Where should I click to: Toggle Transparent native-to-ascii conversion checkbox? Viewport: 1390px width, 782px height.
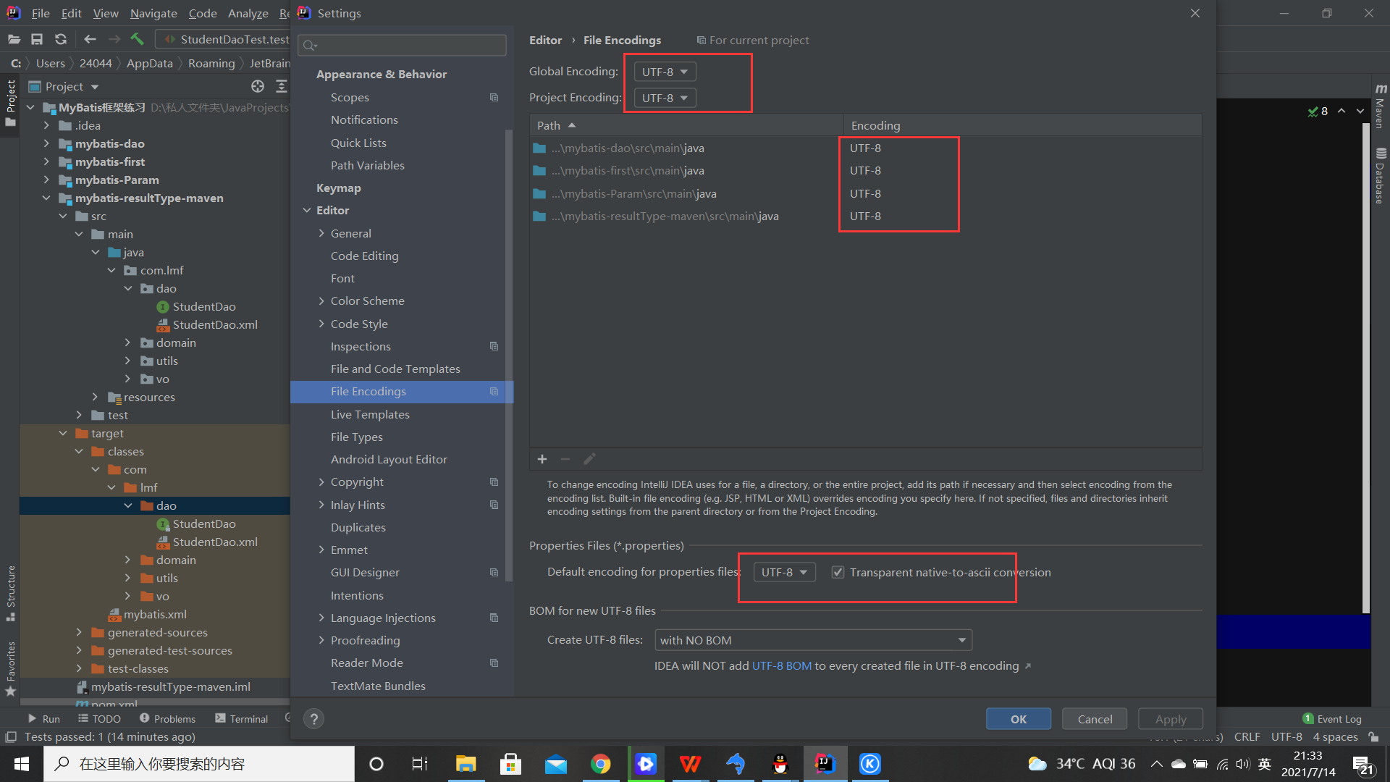click(838, 572)
